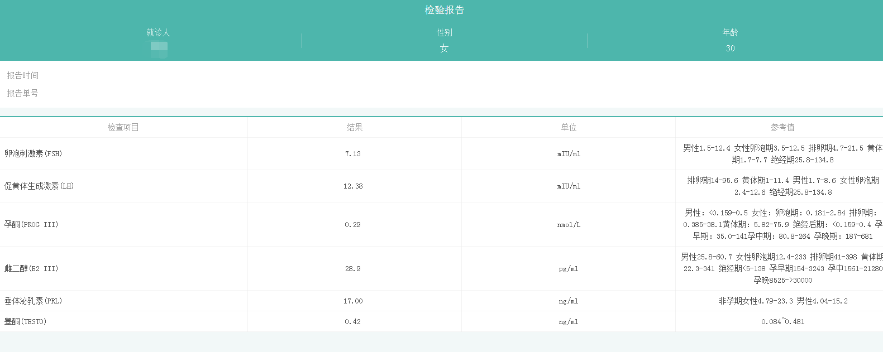Click the 睾酮(TESTO) test name
The height and width of the screenshot is (352, 883).
pyautogui.click(x=26, y=321)
